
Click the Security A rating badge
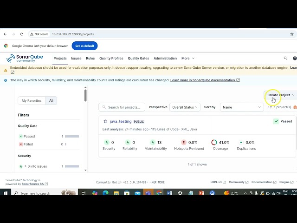[x=107, y=142]
